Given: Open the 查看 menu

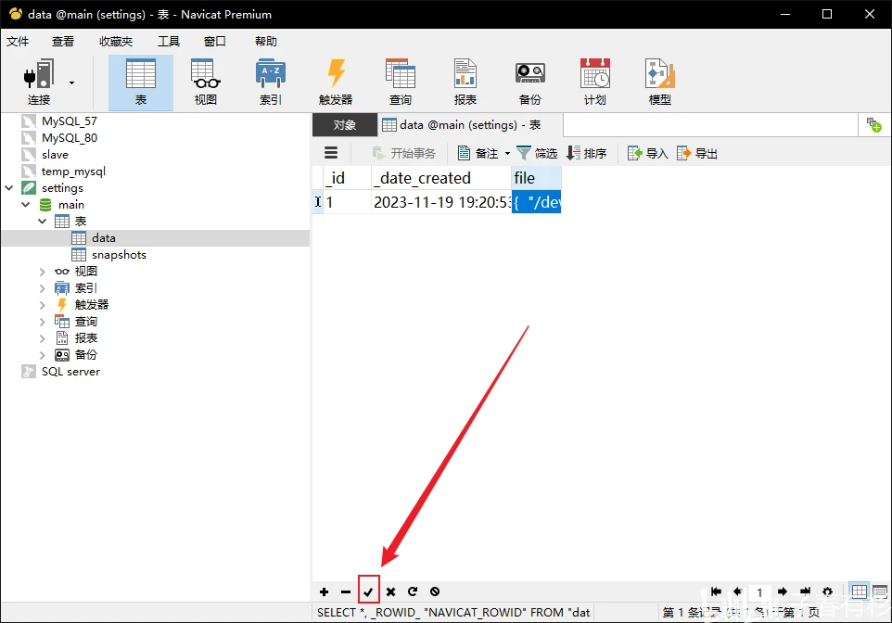Looking at the screenshot, I should click(x=62, y=42).
